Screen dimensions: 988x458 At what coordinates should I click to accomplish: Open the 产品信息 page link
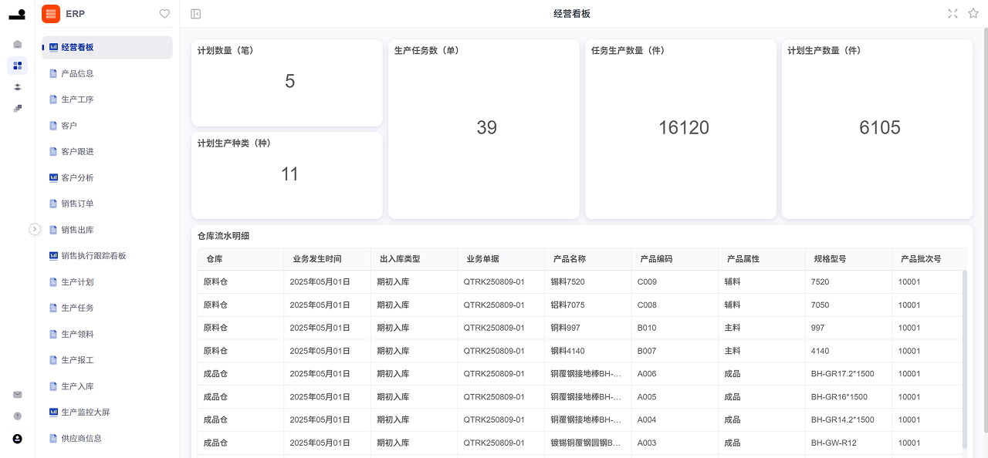click(x=78, y=73)
